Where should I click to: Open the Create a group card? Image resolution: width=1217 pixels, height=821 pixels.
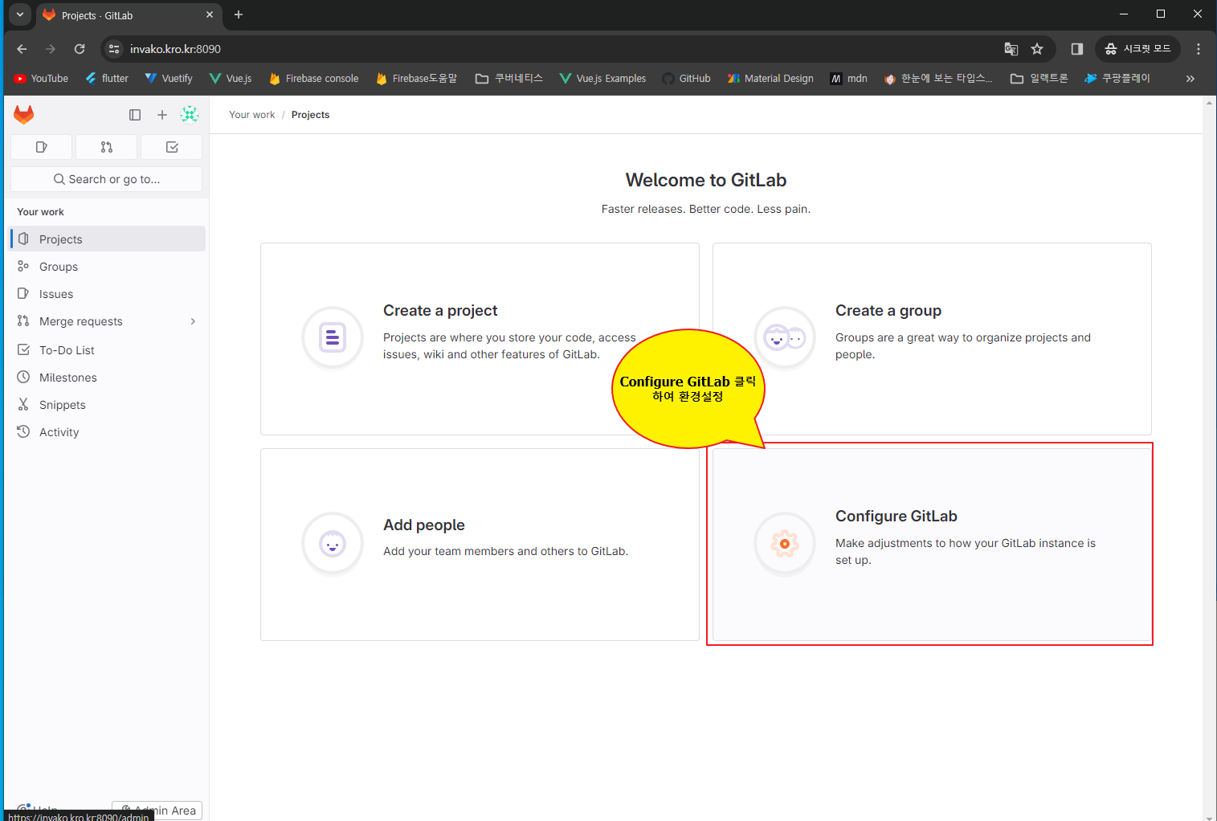tap(932, 339)
